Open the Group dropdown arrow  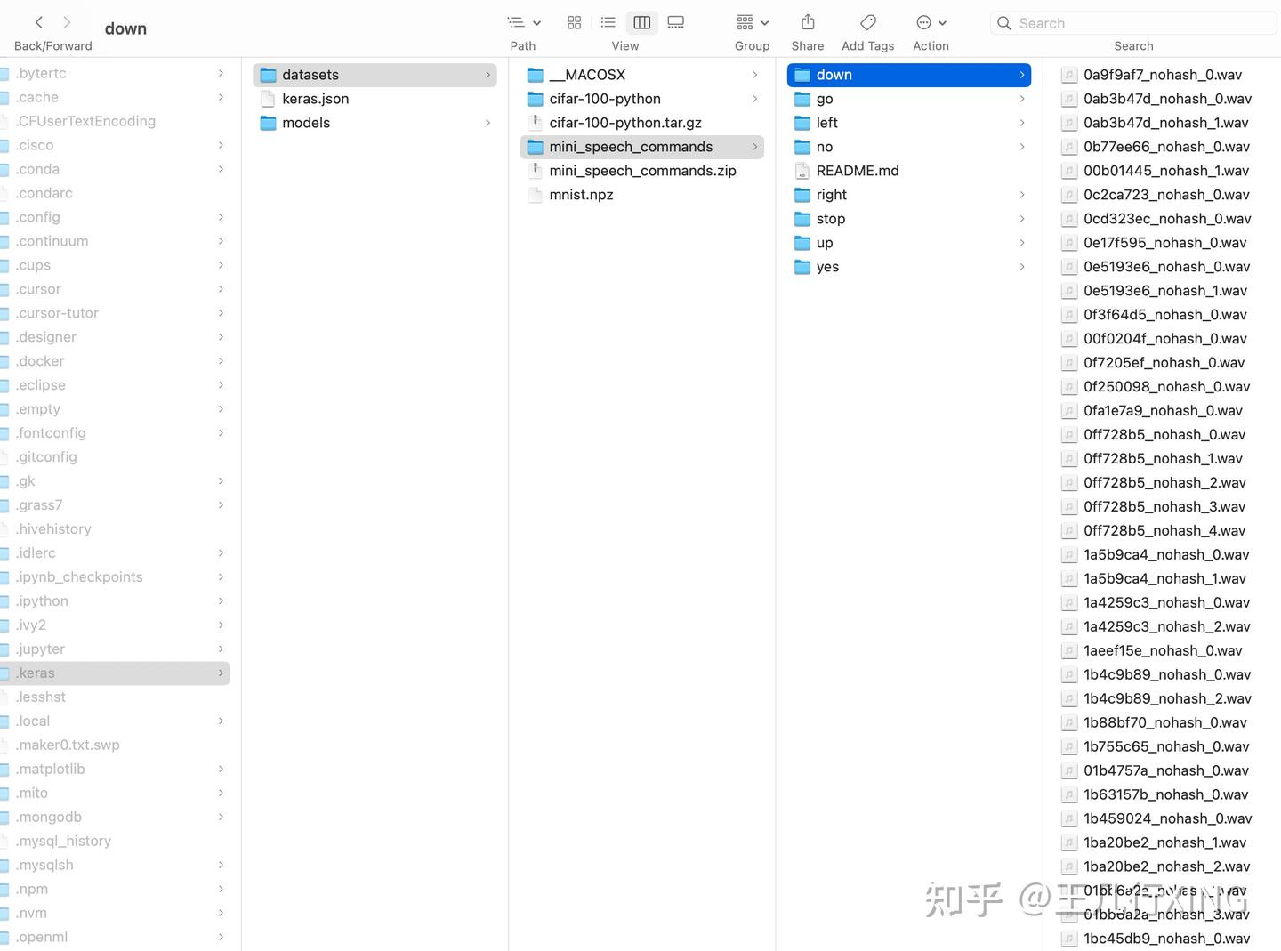click(765, 22)
